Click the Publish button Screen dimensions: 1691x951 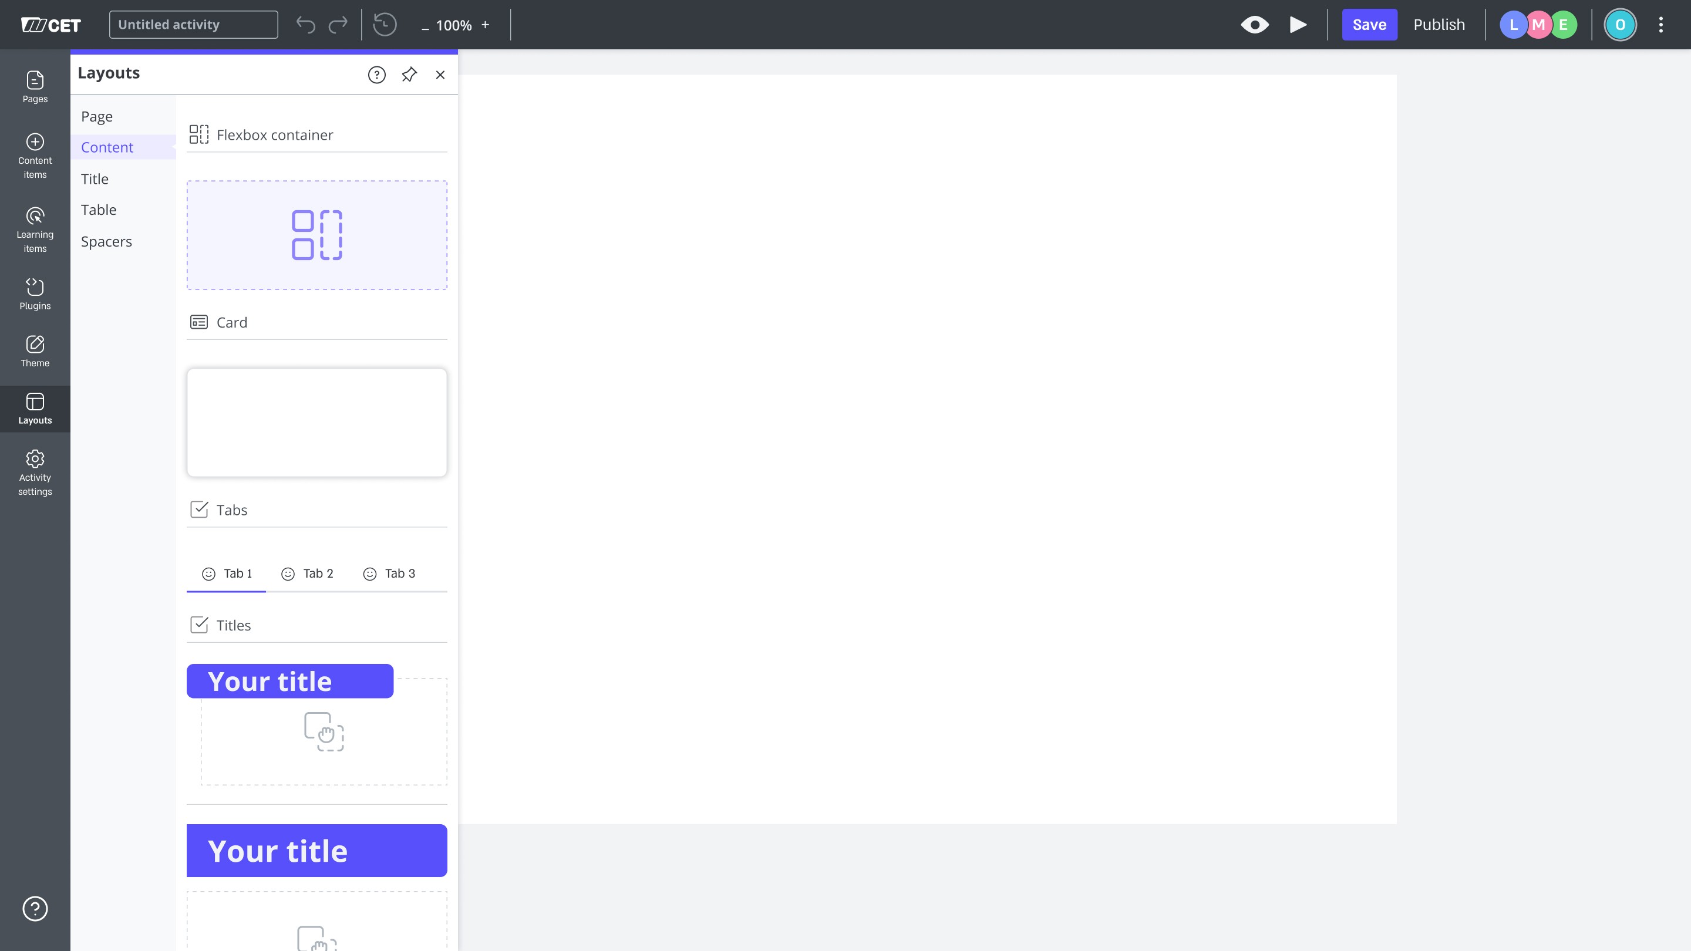pos(1439,25)
